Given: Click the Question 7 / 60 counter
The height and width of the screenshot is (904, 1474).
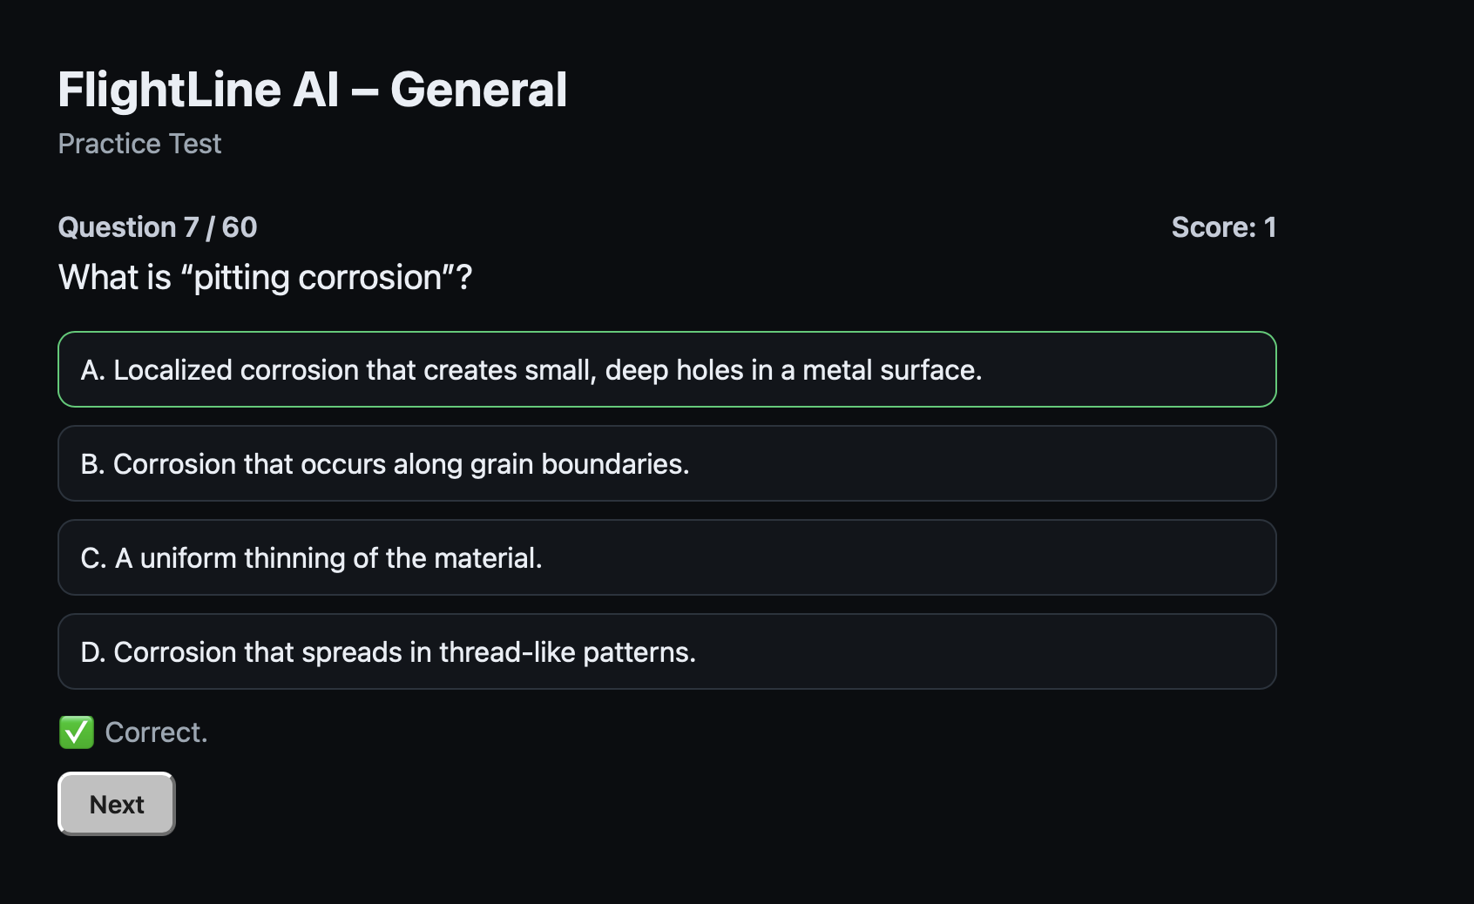Looking at the screenshot, I should 158,227.
